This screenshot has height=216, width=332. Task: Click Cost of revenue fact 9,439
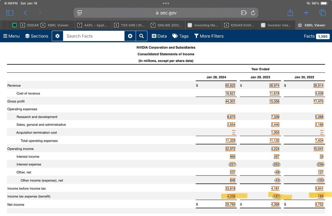click(x=319, y=93)
